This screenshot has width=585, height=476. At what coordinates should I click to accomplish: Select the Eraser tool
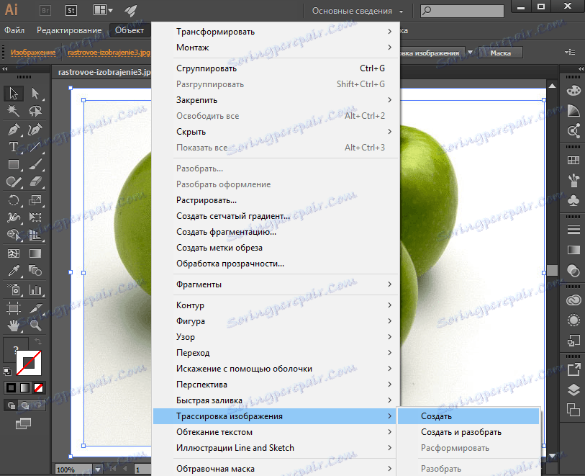point(35,181)
